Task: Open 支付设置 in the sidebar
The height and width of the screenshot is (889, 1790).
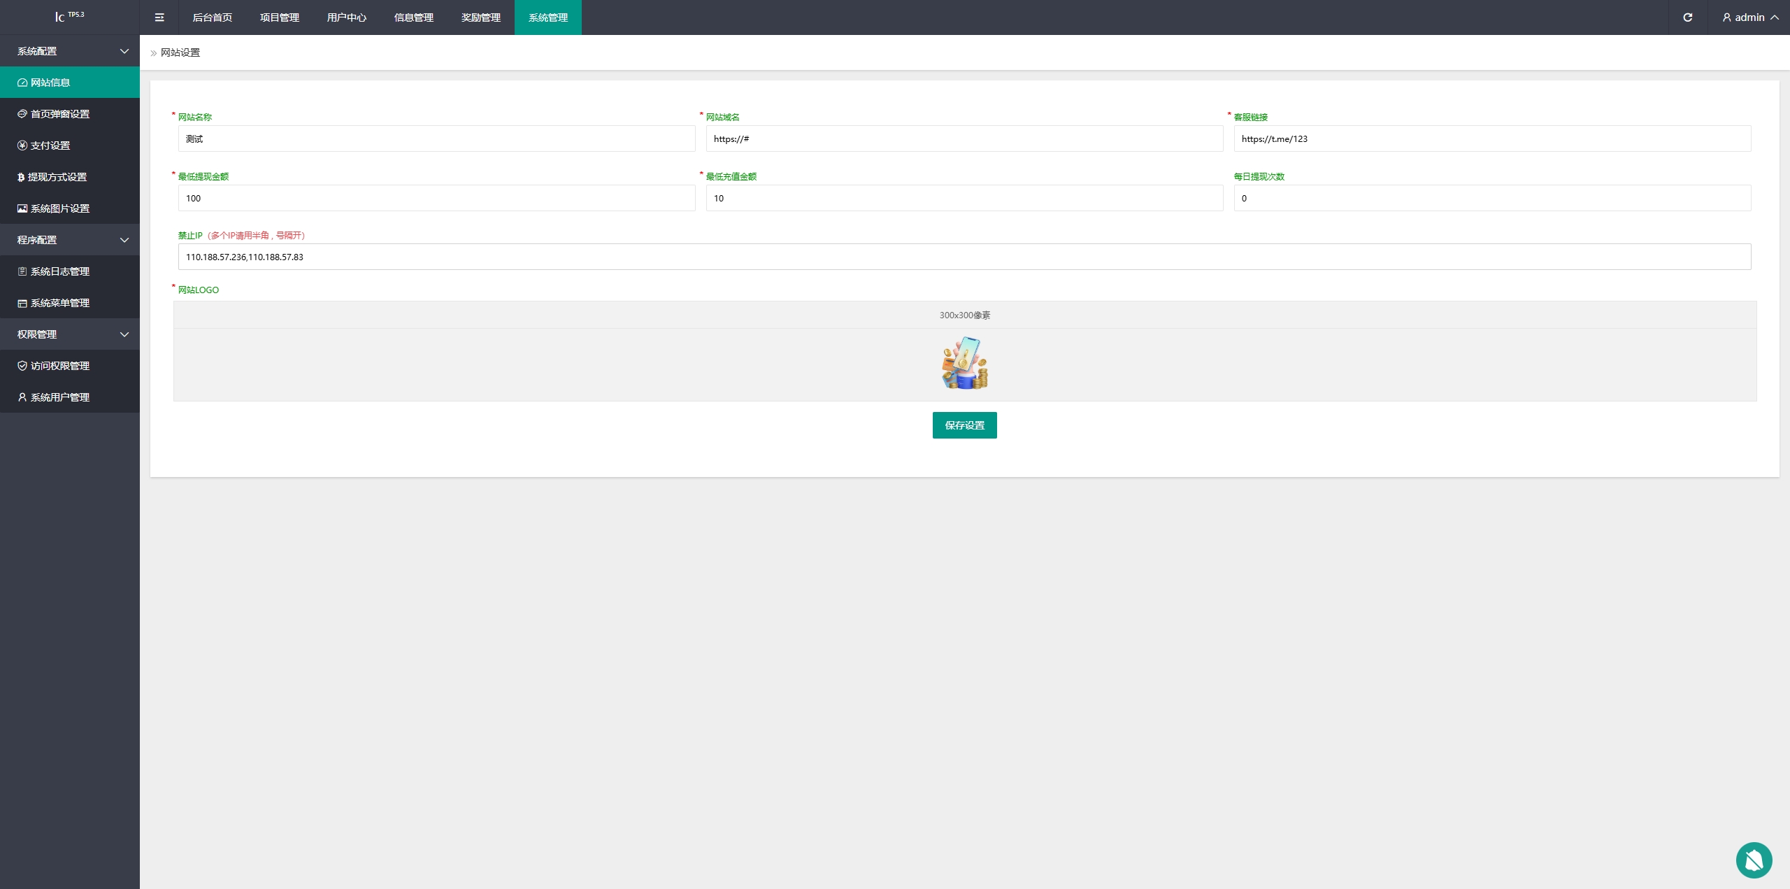Action: tap(70, 145)
